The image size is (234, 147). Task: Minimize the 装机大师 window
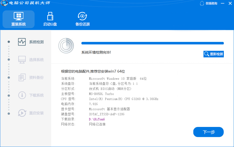pyautogui.click(x=223, y=3)
